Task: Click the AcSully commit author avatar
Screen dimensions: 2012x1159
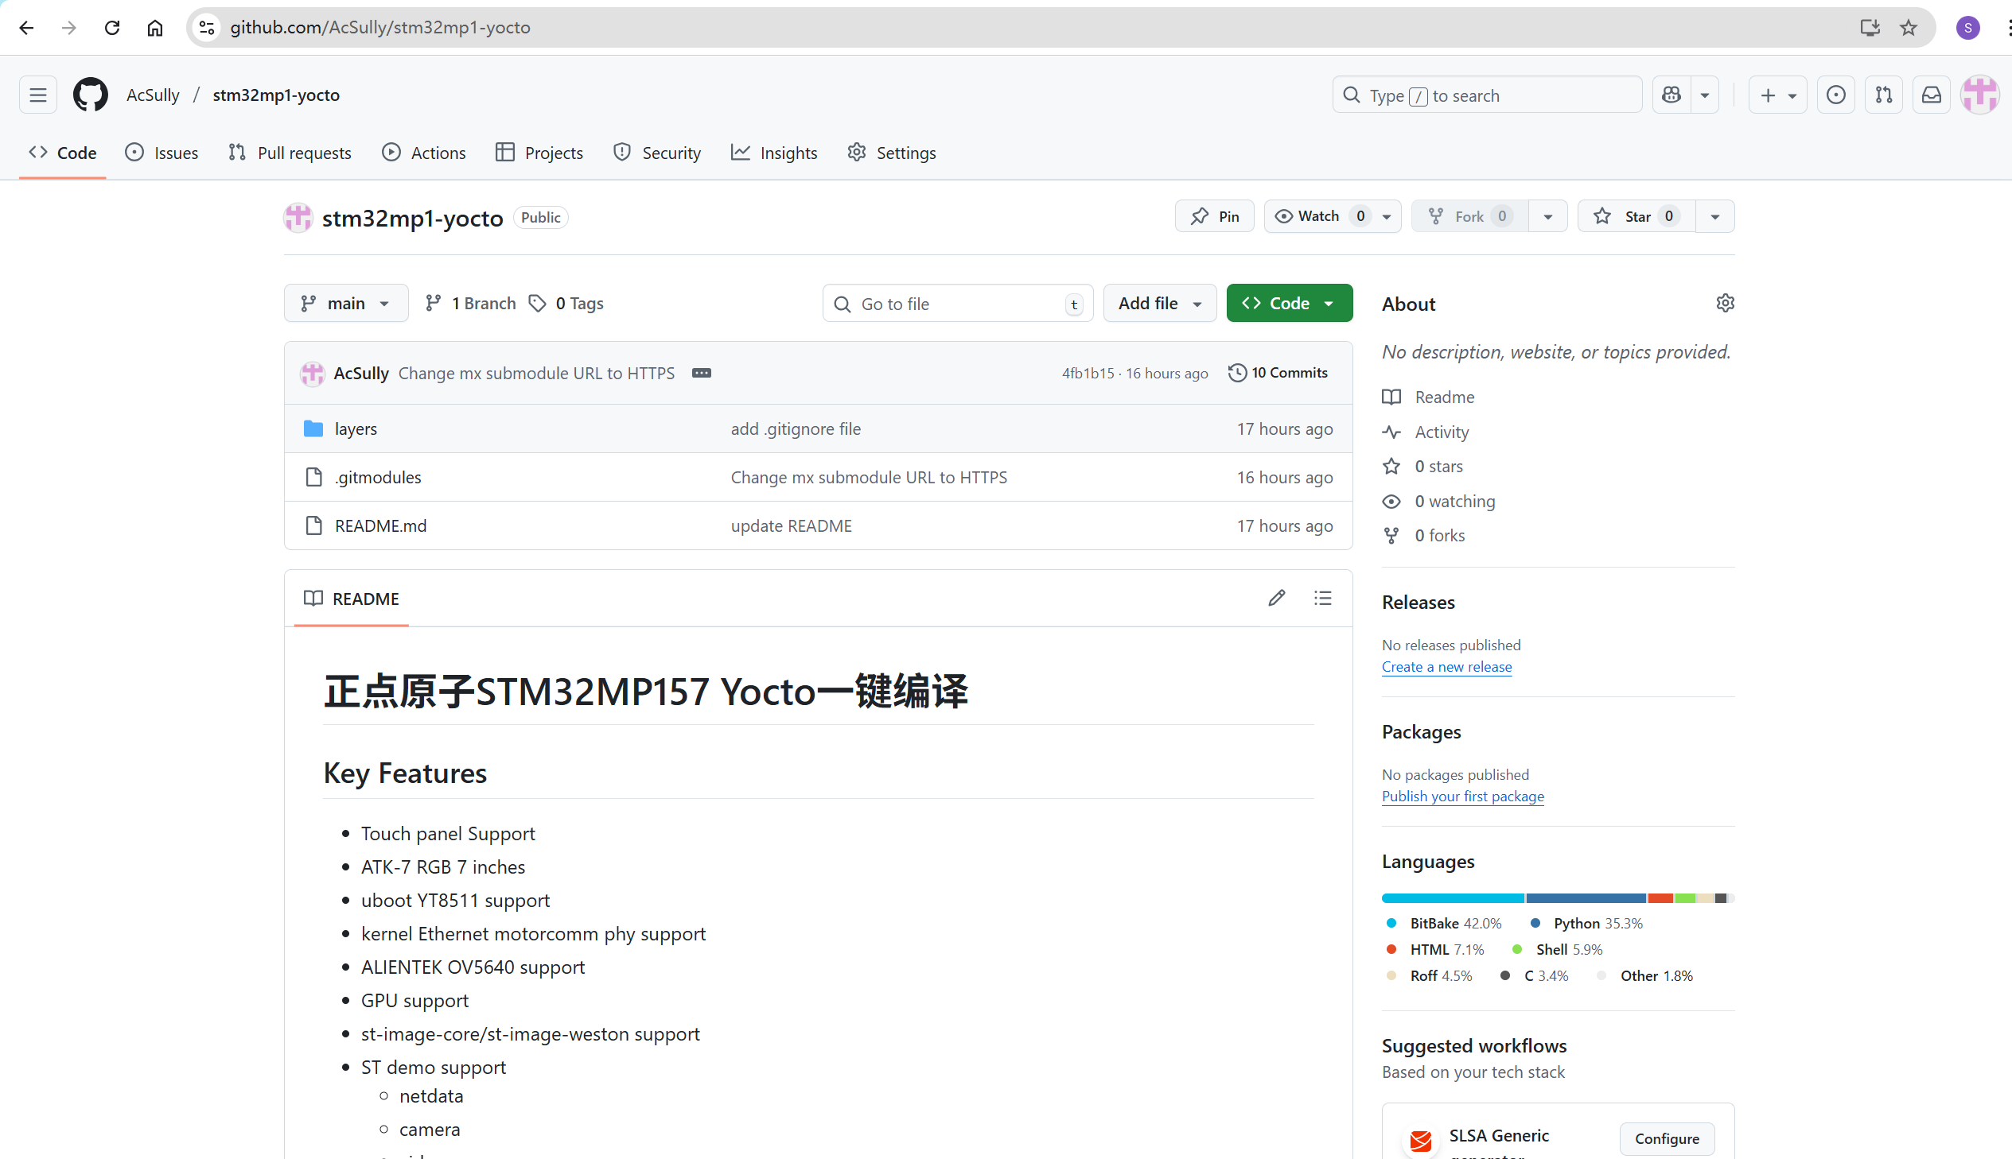Action: point(312,374)
